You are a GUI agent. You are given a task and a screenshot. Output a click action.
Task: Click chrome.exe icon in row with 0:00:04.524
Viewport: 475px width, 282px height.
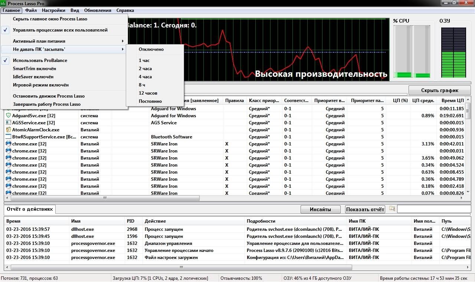coord(9,165)
